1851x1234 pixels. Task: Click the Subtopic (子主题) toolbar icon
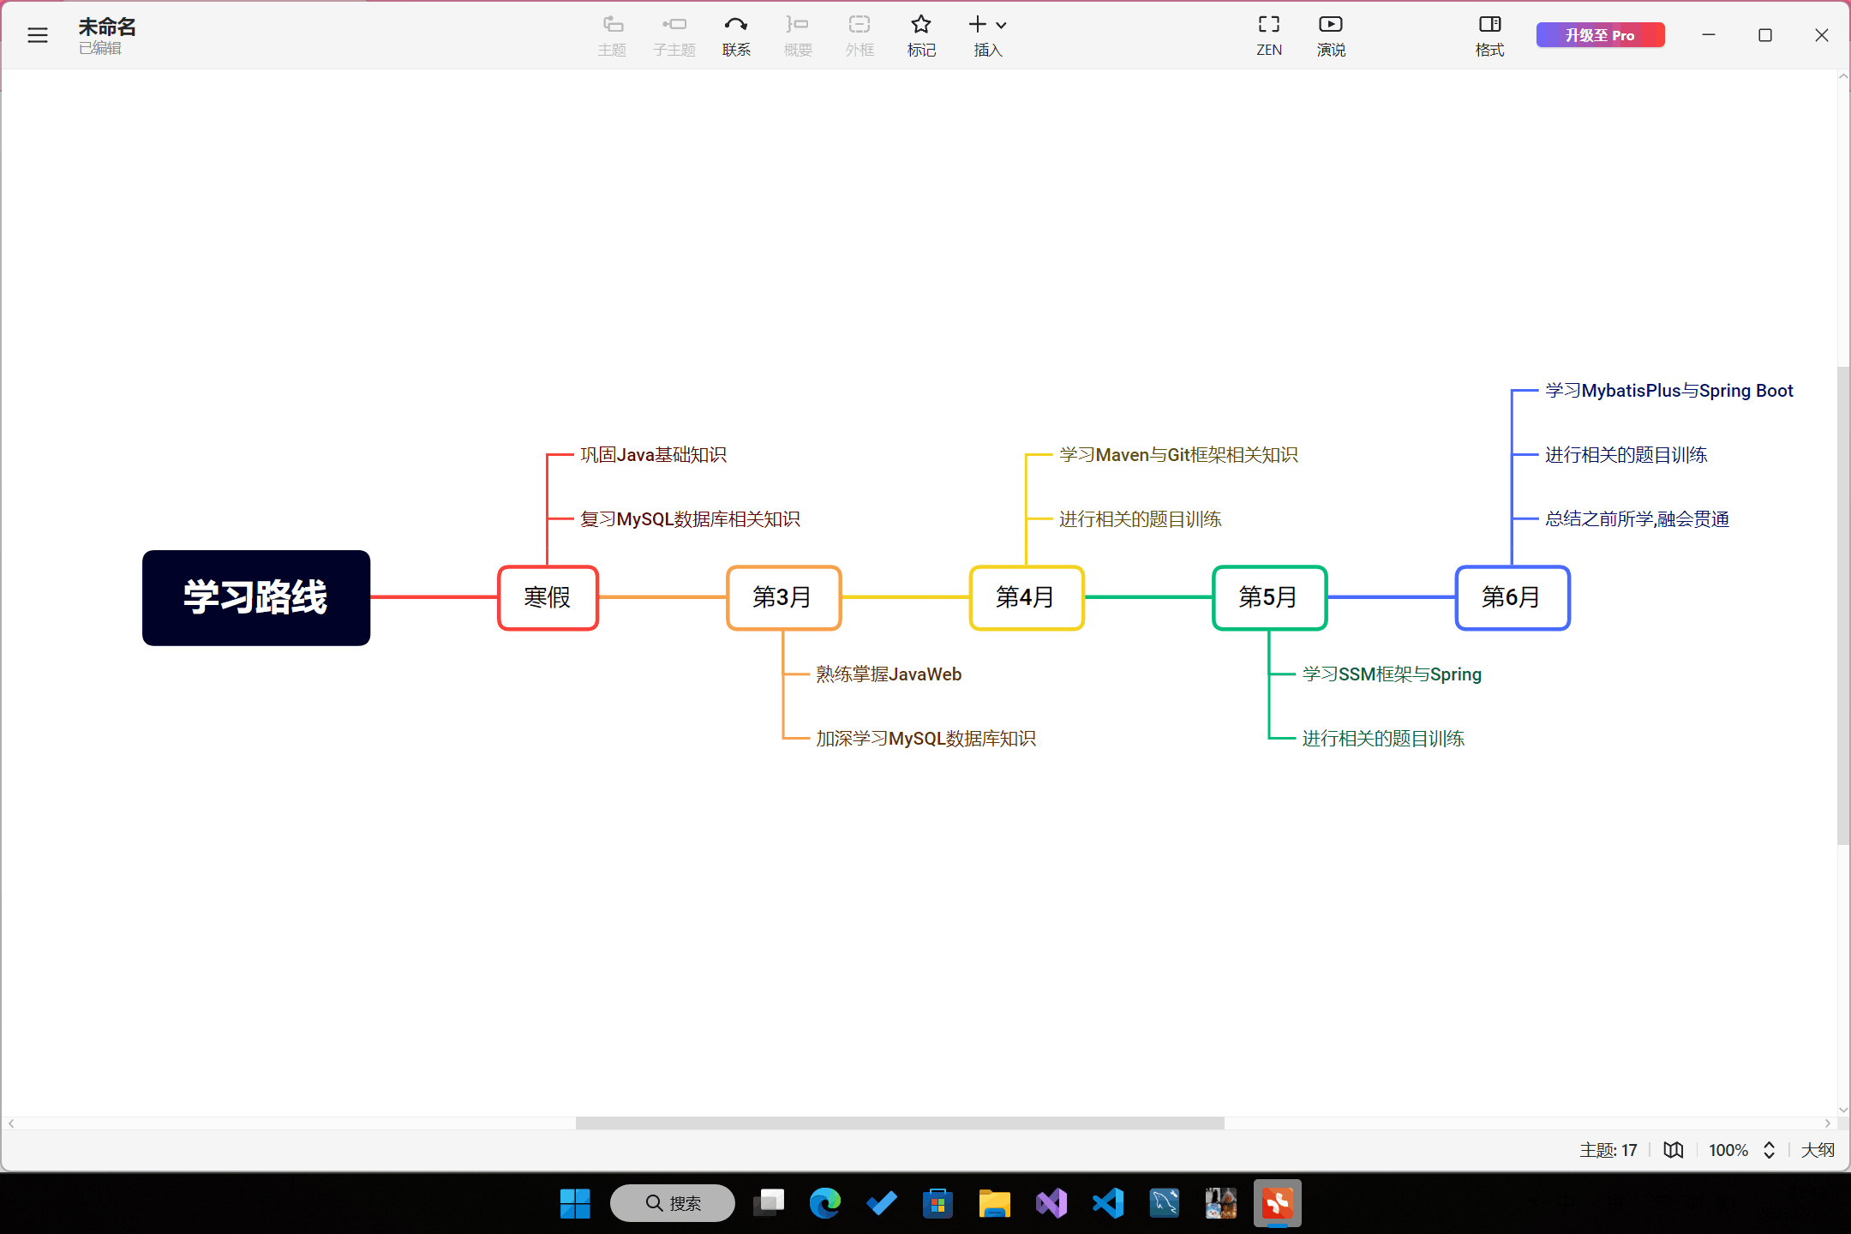point(674,34)
